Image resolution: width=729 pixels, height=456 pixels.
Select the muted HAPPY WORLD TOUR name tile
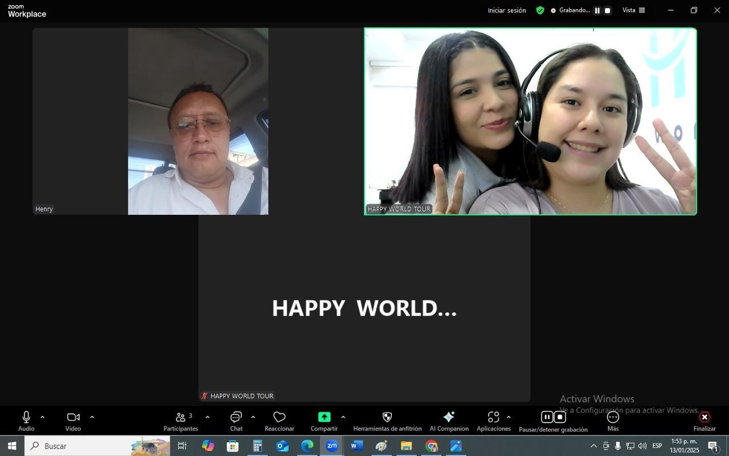(364, 308)
